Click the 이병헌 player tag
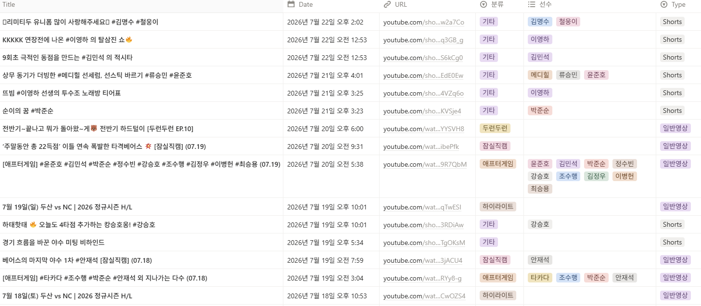 (x=625, y=176)
